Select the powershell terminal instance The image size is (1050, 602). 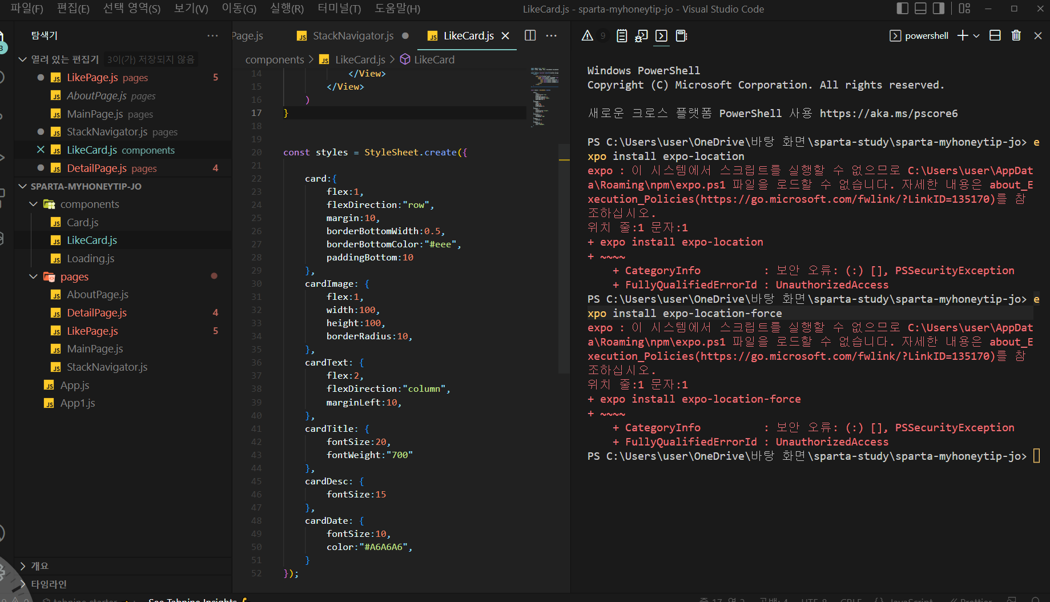pyautogui.click(x=919, y=35)
